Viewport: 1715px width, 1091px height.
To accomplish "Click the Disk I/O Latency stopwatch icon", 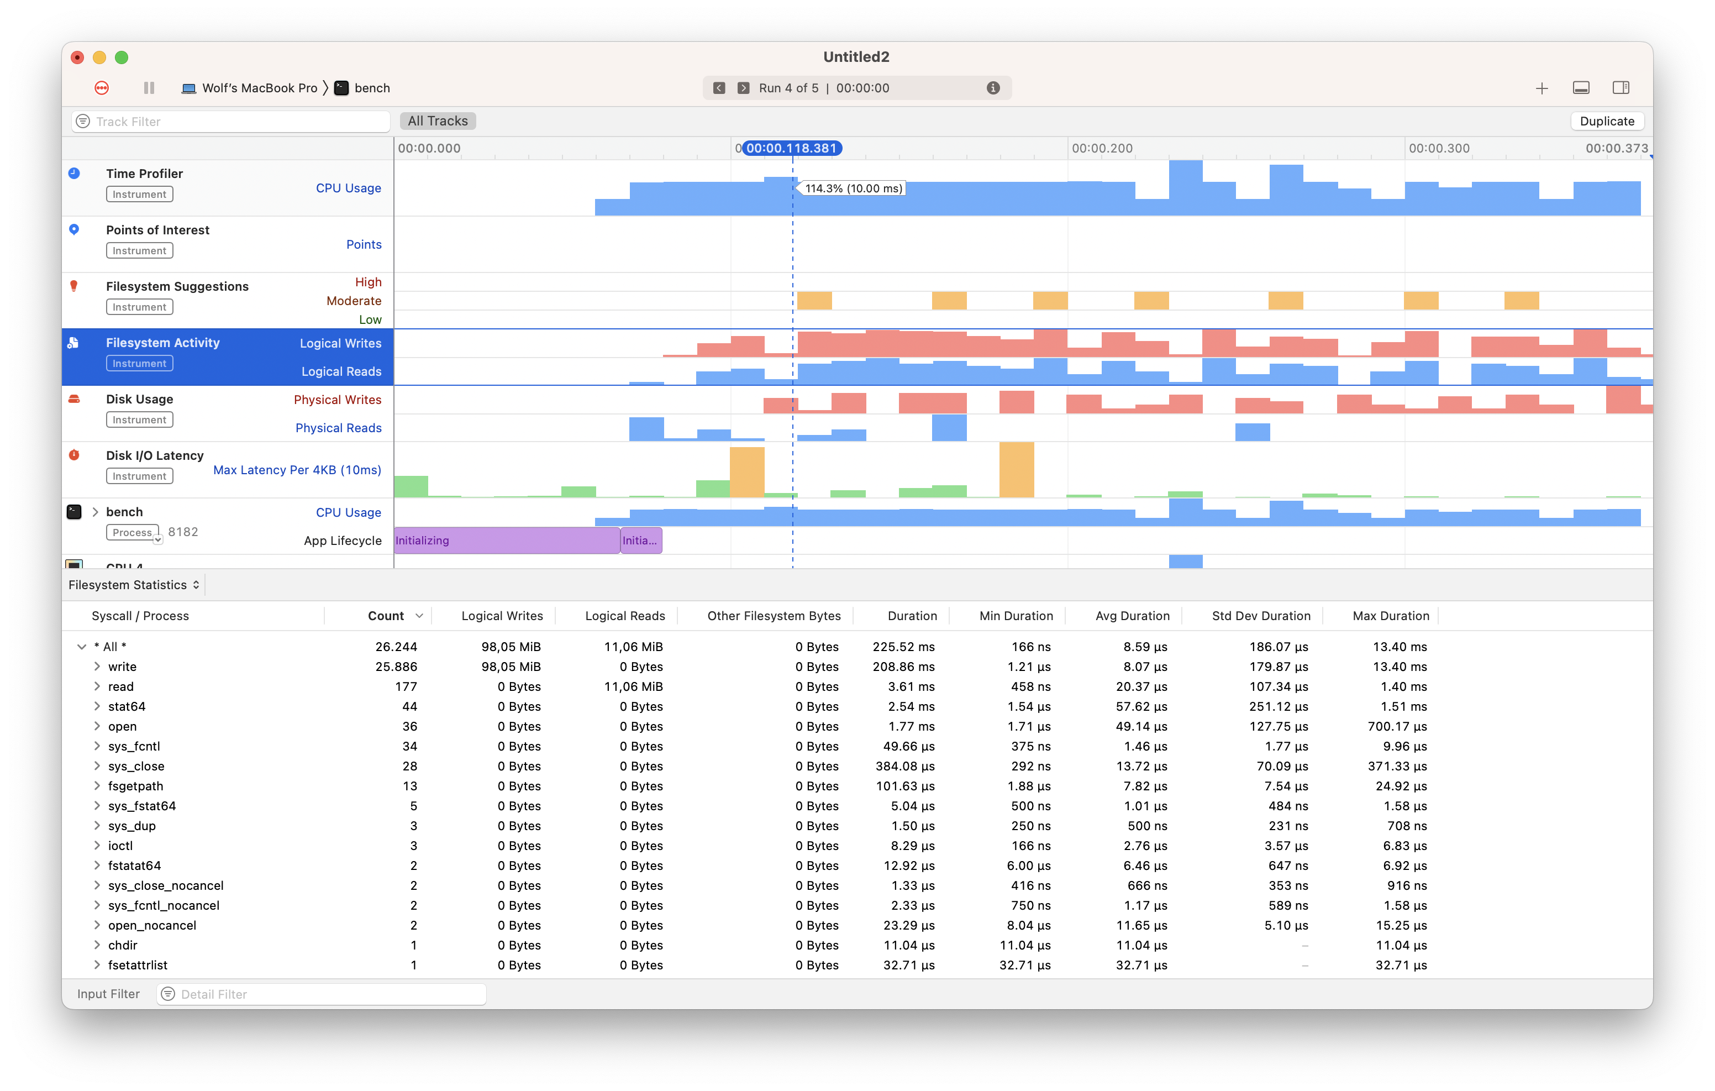I will tap(74, 455).
